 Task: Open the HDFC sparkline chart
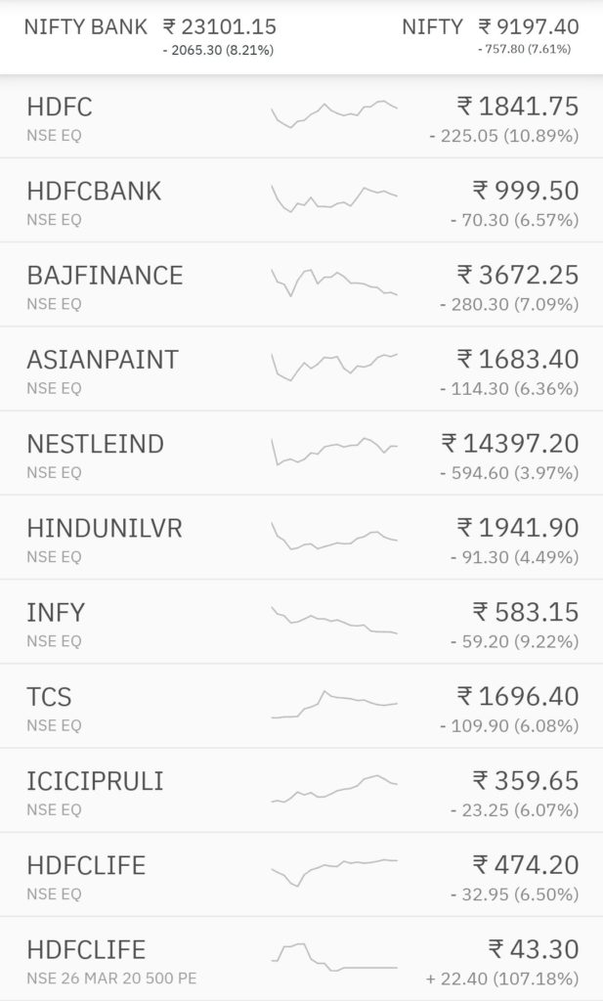point(334,114)
